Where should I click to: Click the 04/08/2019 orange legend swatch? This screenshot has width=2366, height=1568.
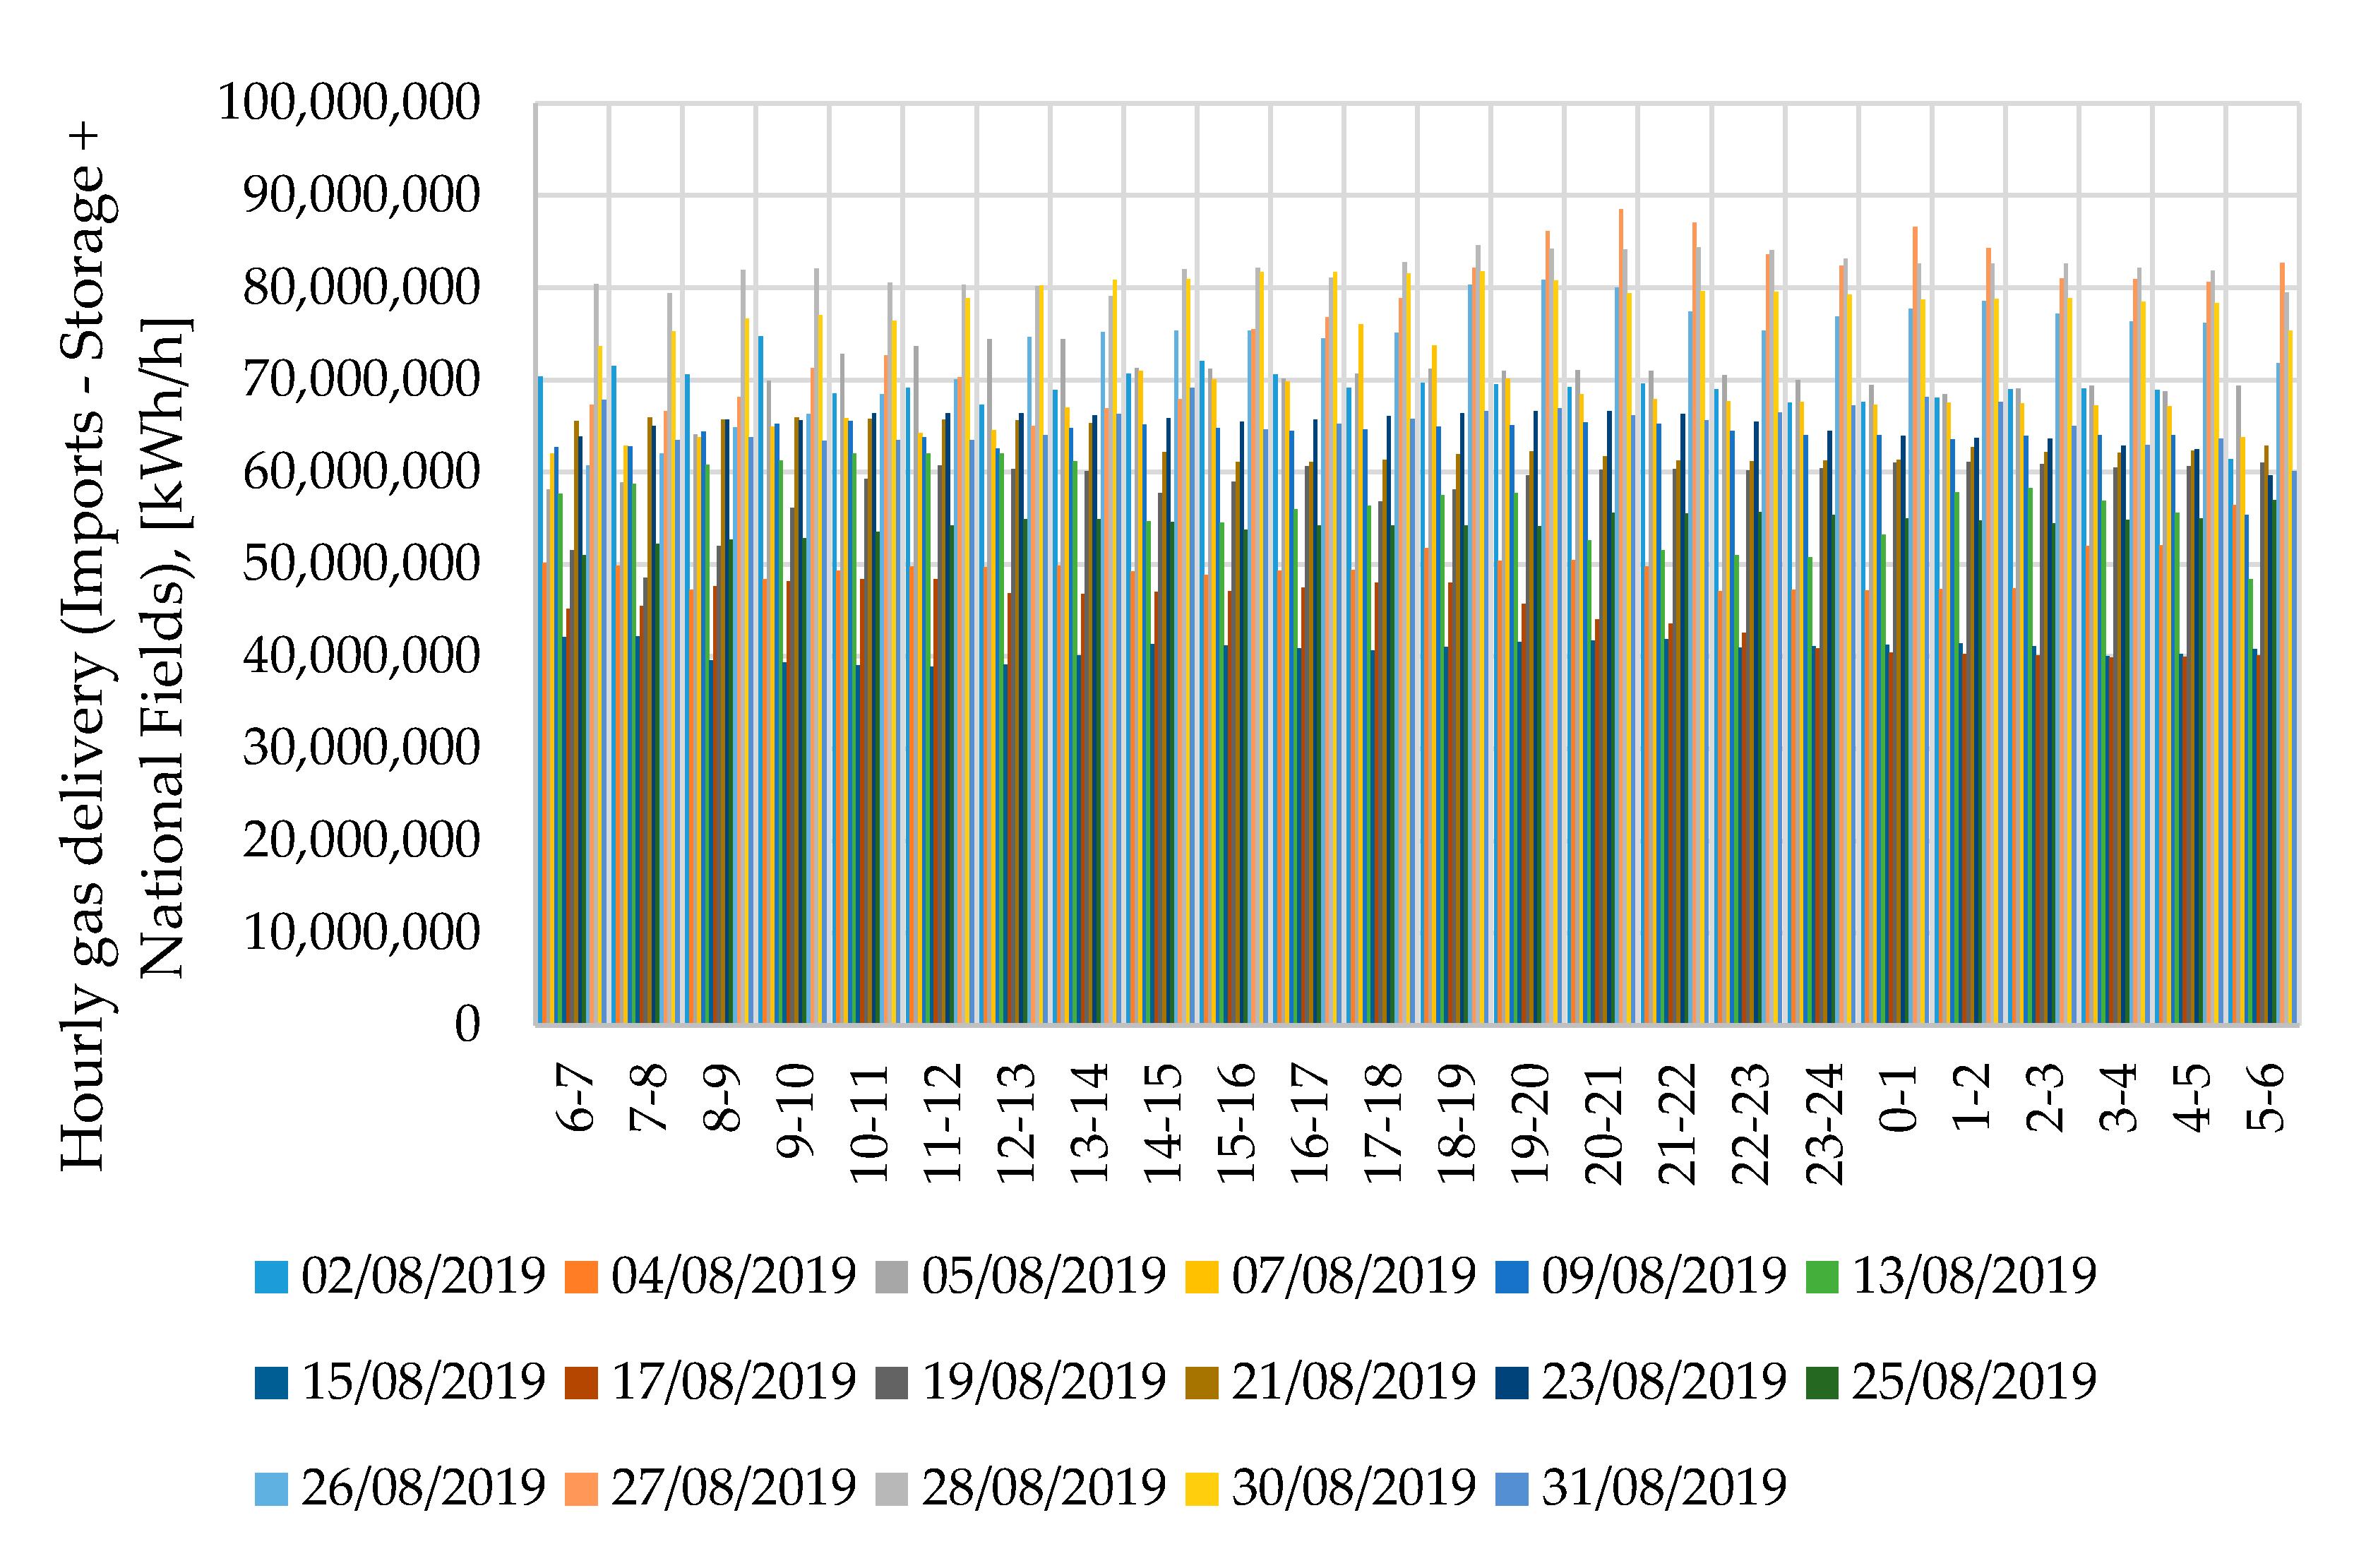pyautogui.click(x=581, y=1277)
